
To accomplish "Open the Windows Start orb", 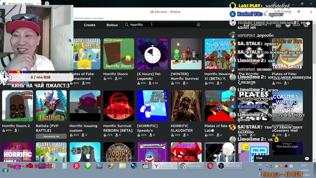I will tap(5, 170).
